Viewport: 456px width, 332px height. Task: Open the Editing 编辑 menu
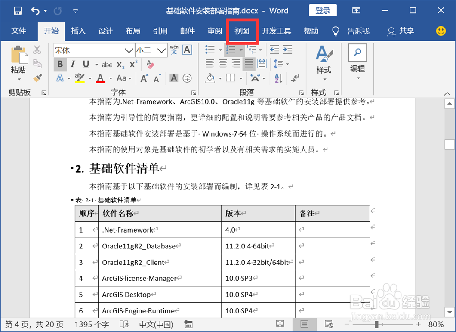(x=357, y=62)
